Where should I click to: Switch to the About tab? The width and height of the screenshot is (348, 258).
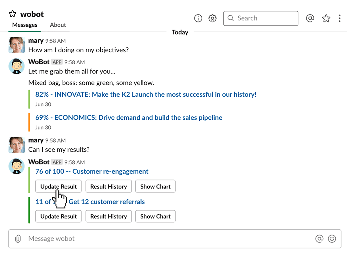coord(58,25)
